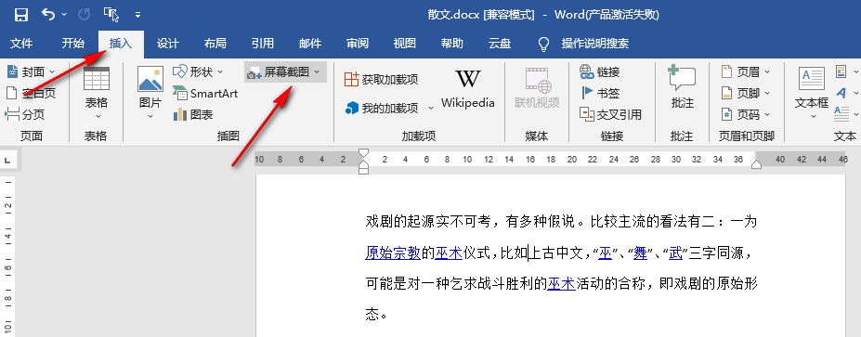
Task: Click the 武 hyperlink
Action: point(675,253)
